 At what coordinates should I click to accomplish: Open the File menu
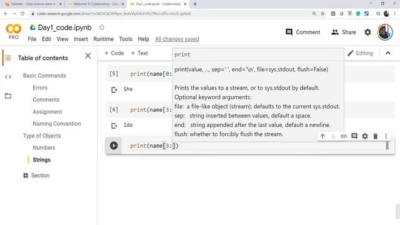click(x=32, y=39)
